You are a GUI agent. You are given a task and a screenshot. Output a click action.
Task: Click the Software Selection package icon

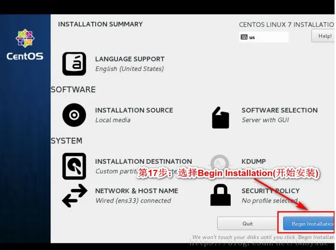pos(220,118)
